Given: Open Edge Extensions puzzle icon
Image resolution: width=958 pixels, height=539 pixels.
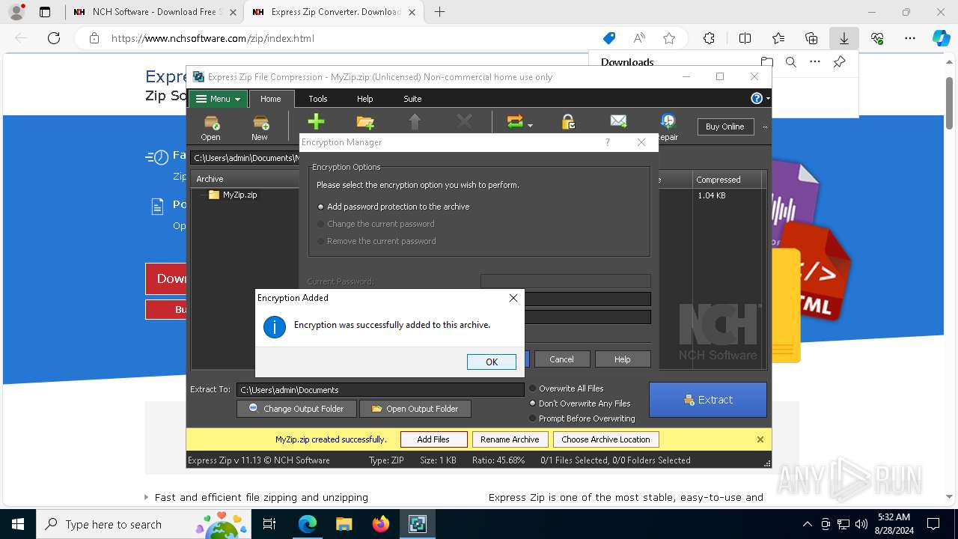Looking at the screenshot, I should click(709, 38).
